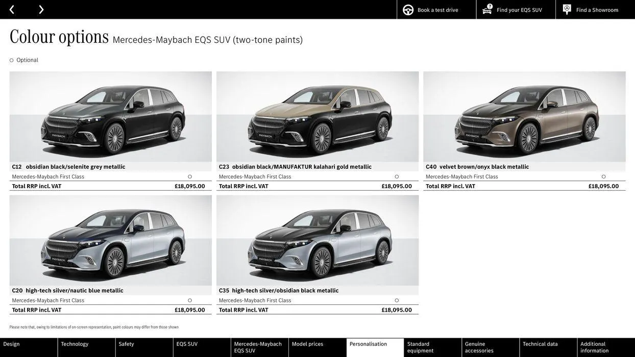This screenshot has height=357, width=635.
Task: Click the Optional legend circle symbol
Action: 12,60
